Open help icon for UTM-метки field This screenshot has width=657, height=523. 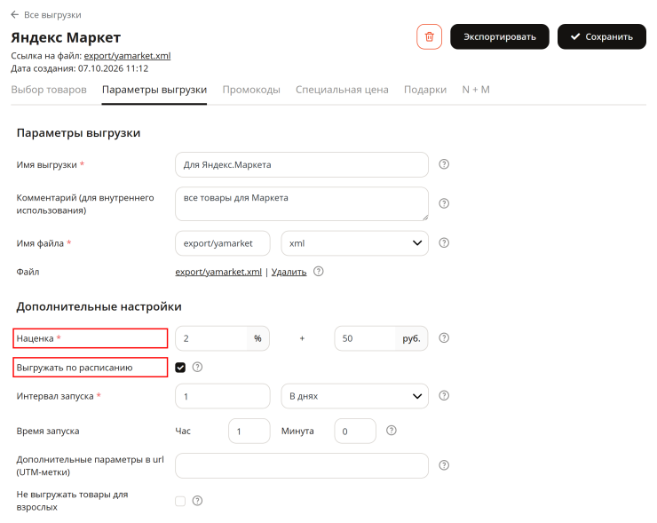pos(444,465)
